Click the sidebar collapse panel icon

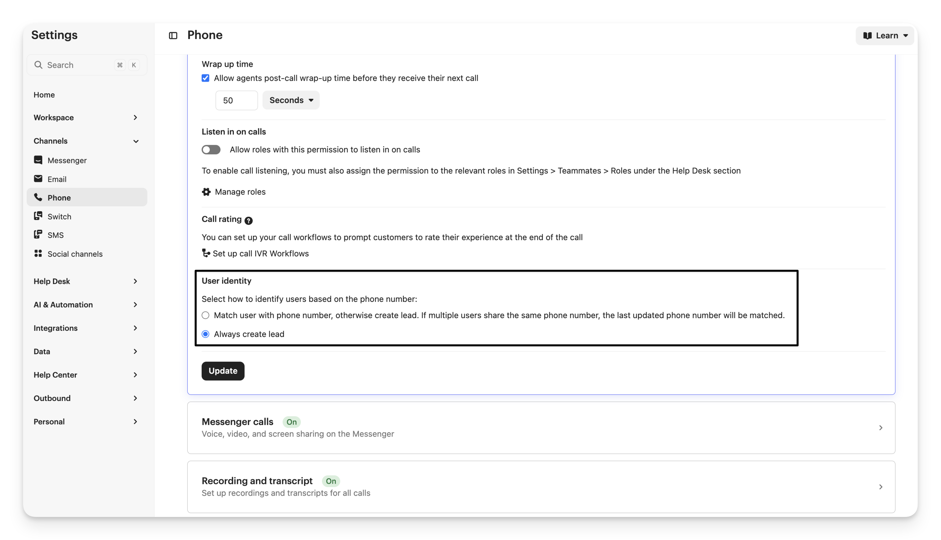coord(173,36)
